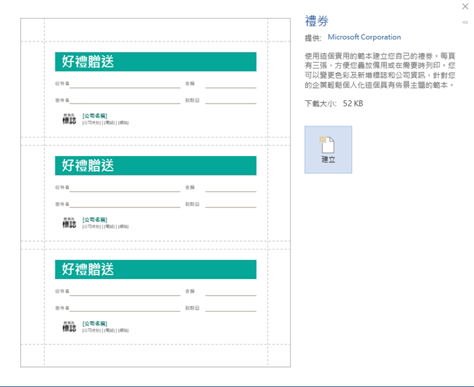Click the 禮券 template title
The image size is (474, 387).
coord(316,21)
